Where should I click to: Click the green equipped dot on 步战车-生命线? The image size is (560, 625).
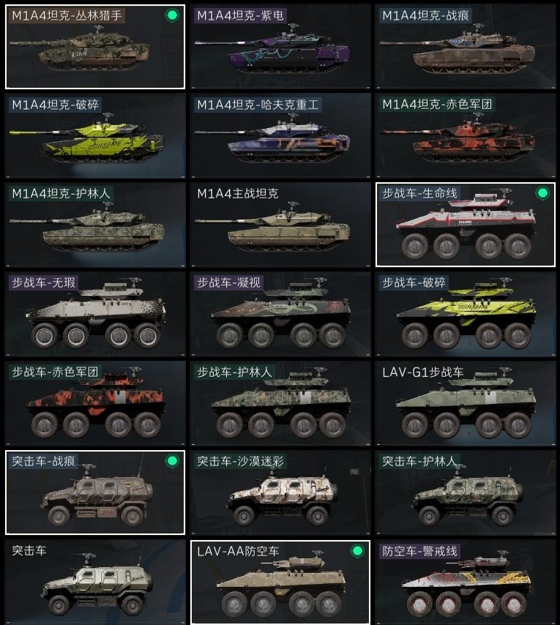[x=542, y=193]
